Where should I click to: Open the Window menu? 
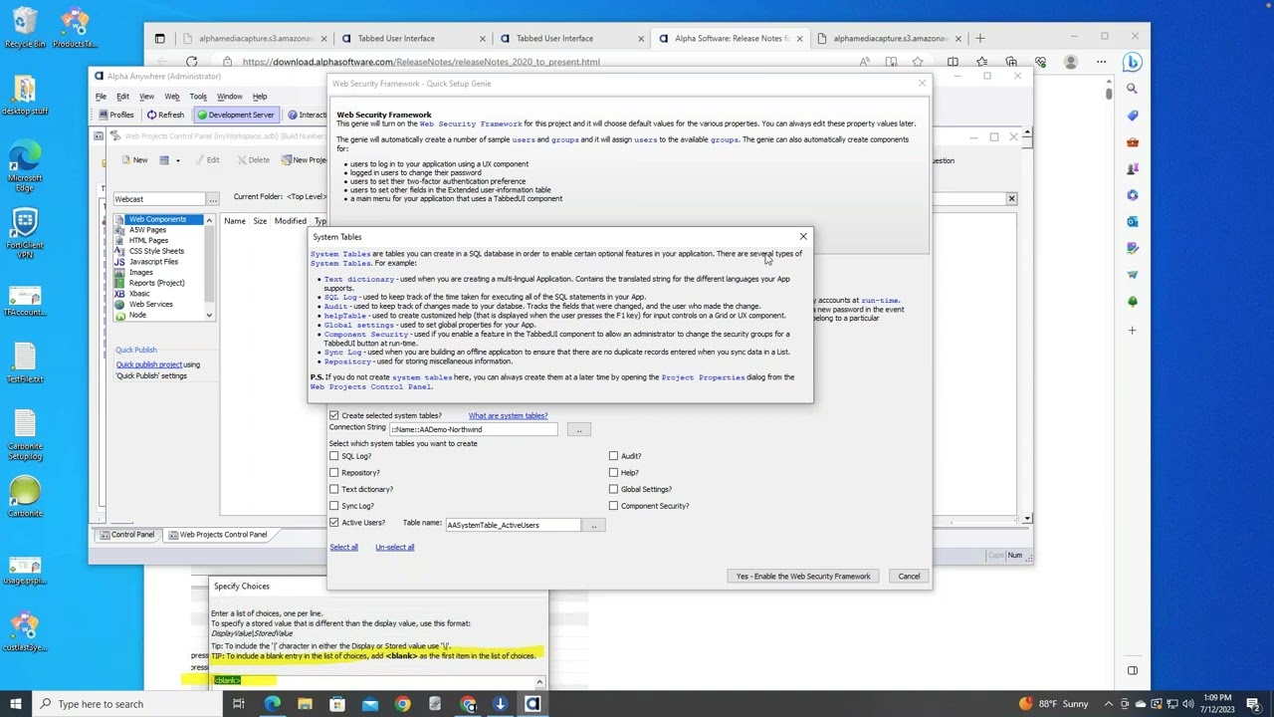[230, 97]
